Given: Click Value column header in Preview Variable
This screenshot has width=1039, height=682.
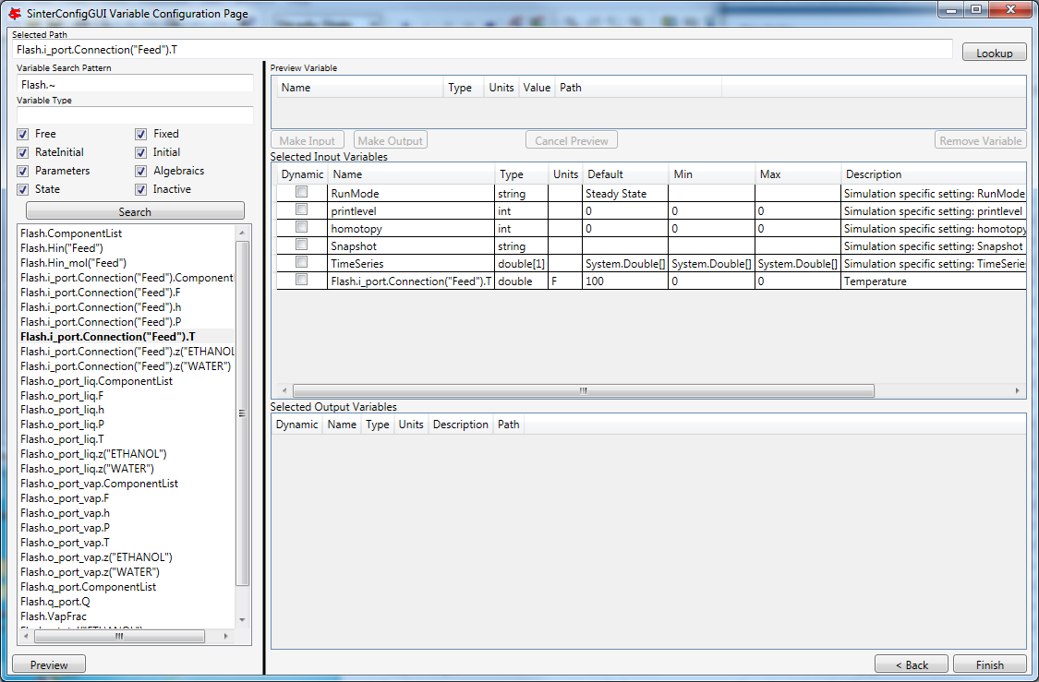Looking at the screenshot, I should point(537,88).
